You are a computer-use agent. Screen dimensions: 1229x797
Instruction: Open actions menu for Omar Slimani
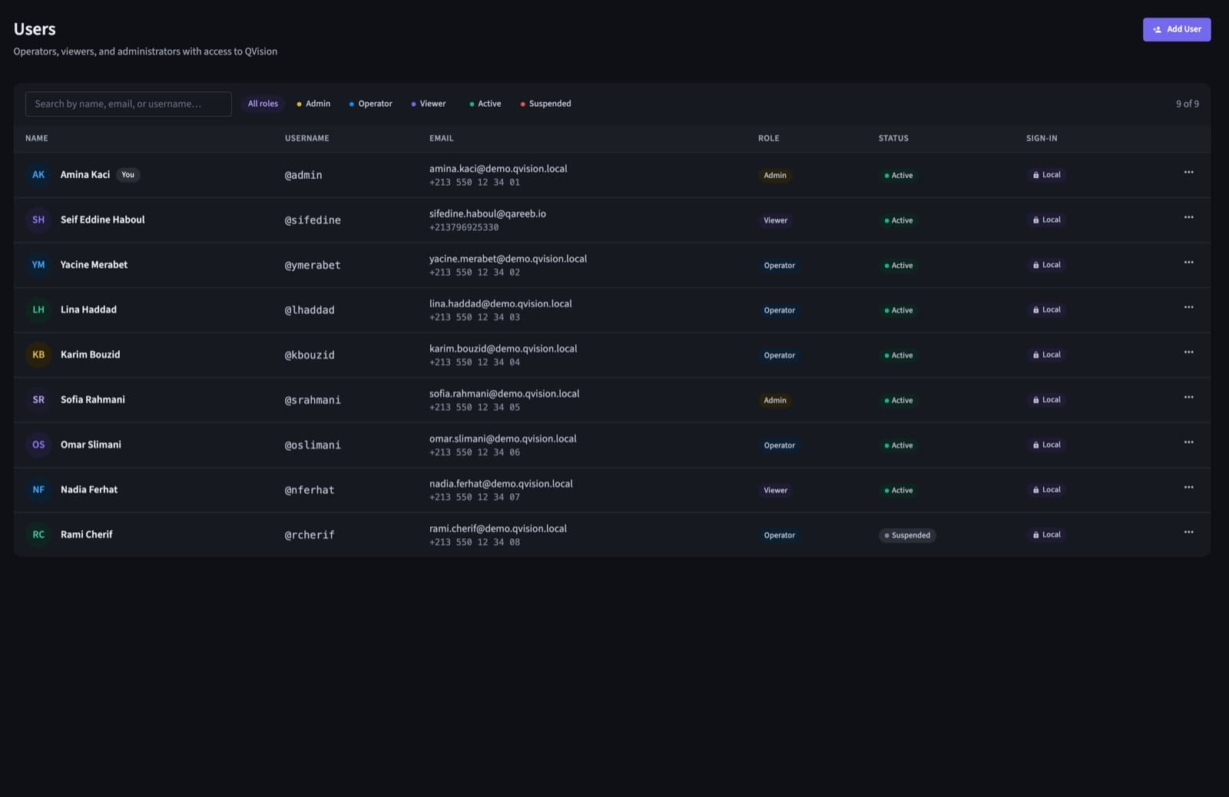point(1188,442)
